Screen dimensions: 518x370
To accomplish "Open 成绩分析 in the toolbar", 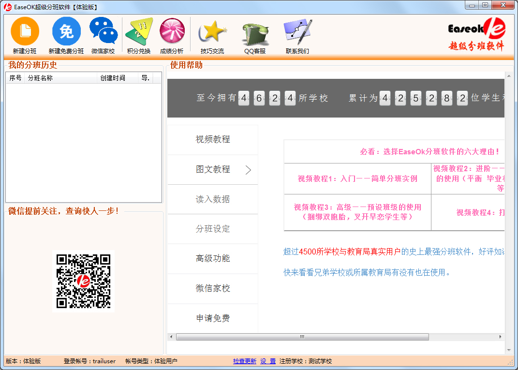I will (x=172, y=31).
